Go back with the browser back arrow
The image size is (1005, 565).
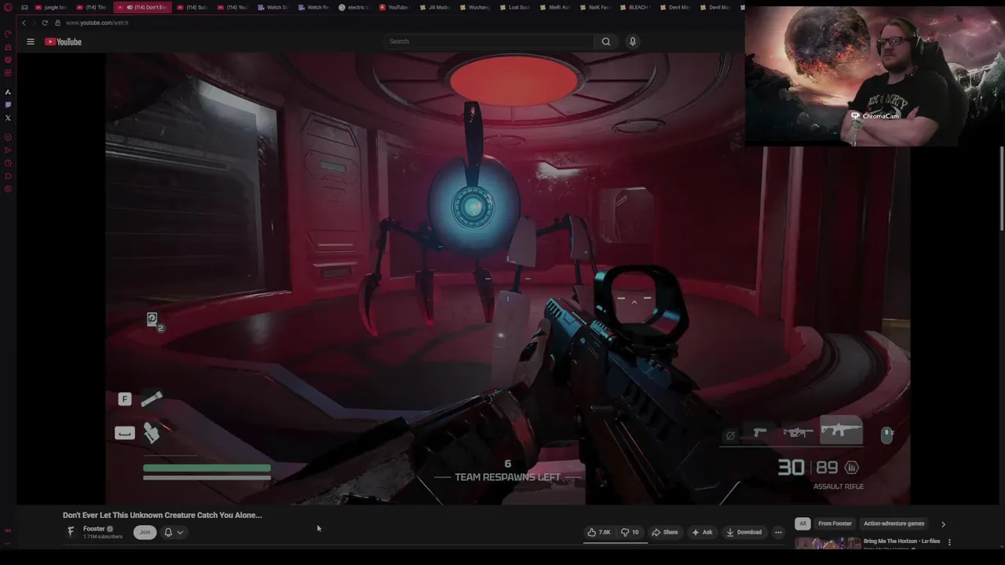[24, 23]
